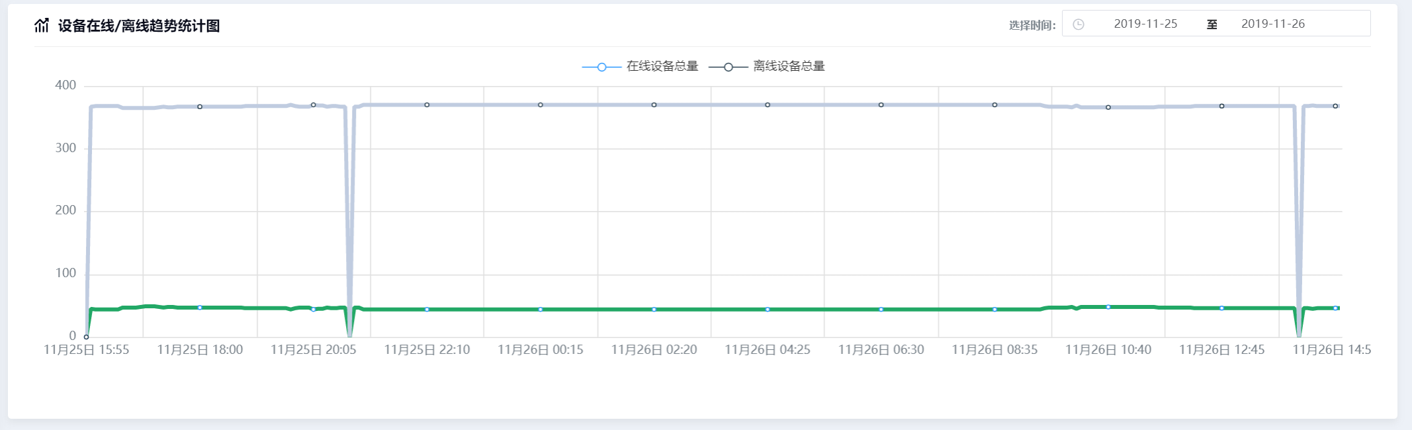
Task: Select online data point at 11月26日 04:25
Action: (x=768, y=310)
